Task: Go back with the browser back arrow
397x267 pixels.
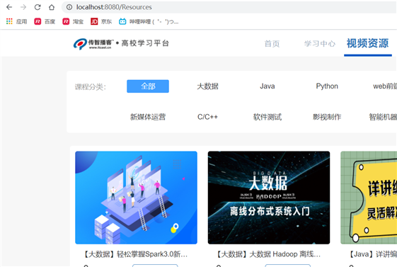Action: pyautogui.click(x=9, y=7)
